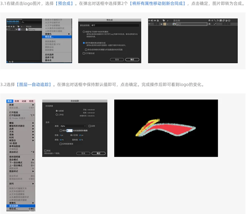The width and height of the screenshot is (246, 214).
Task: Click the 模糊 pixel value input field
Action: click(x=69, y=130)
